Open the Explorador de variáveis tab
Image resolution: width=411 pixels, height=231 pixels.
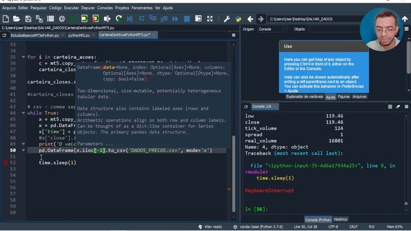[x=304, y=97]
